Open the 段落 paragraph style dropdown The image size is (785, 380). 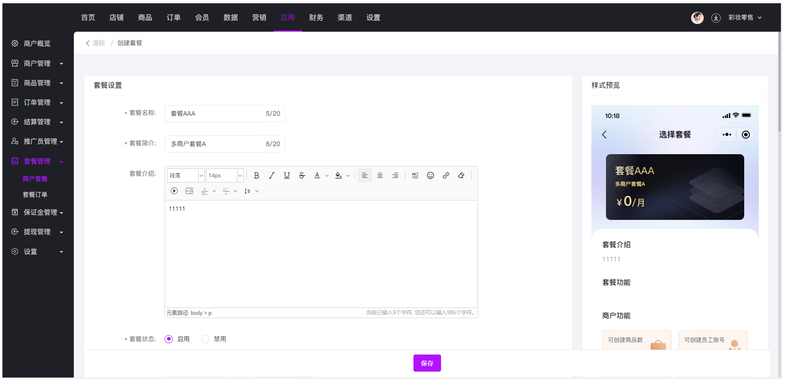click(185, 175)
